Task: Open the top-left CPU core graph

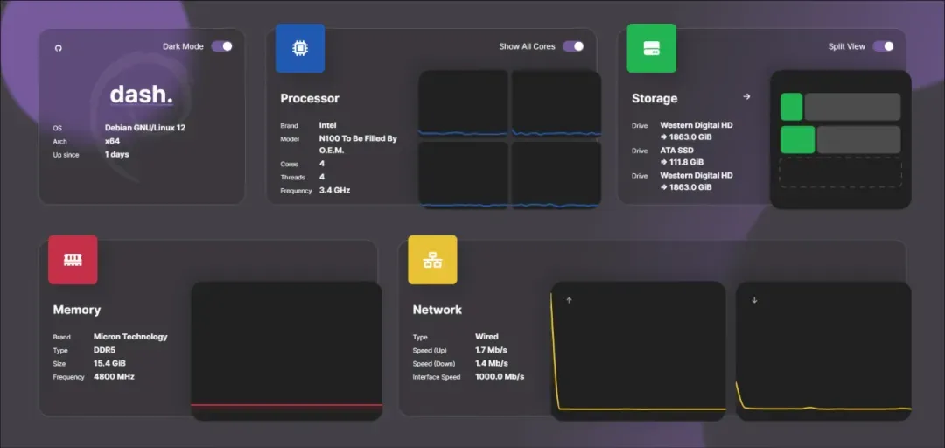Action: 464,104
